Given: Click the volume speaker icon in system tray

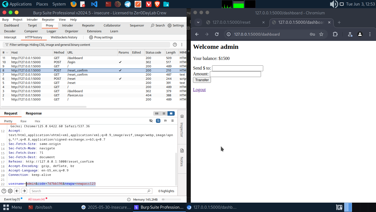Looking at the screenshot, I should [334, 4].
